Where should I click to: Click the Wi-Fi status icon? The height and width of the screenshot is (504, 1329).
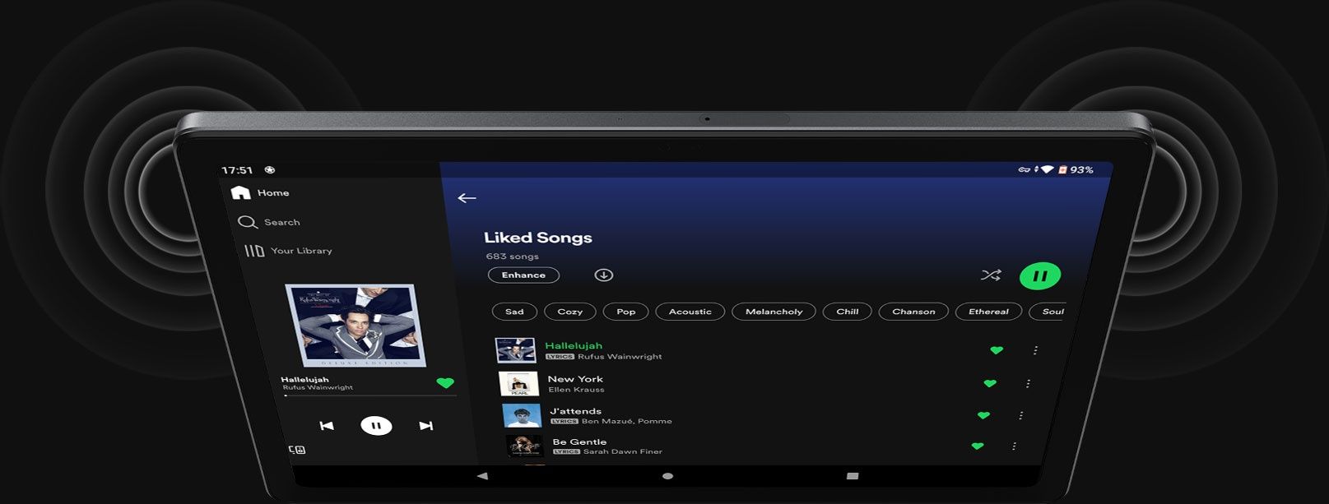pos(1048,169)
